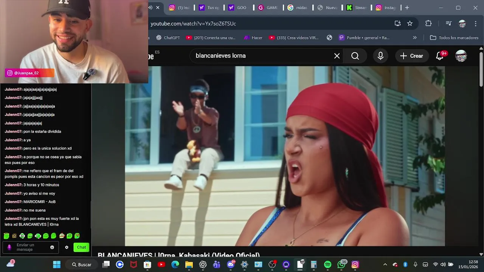
Task: Open Task View on the taskbar
Action: point(106,264)
